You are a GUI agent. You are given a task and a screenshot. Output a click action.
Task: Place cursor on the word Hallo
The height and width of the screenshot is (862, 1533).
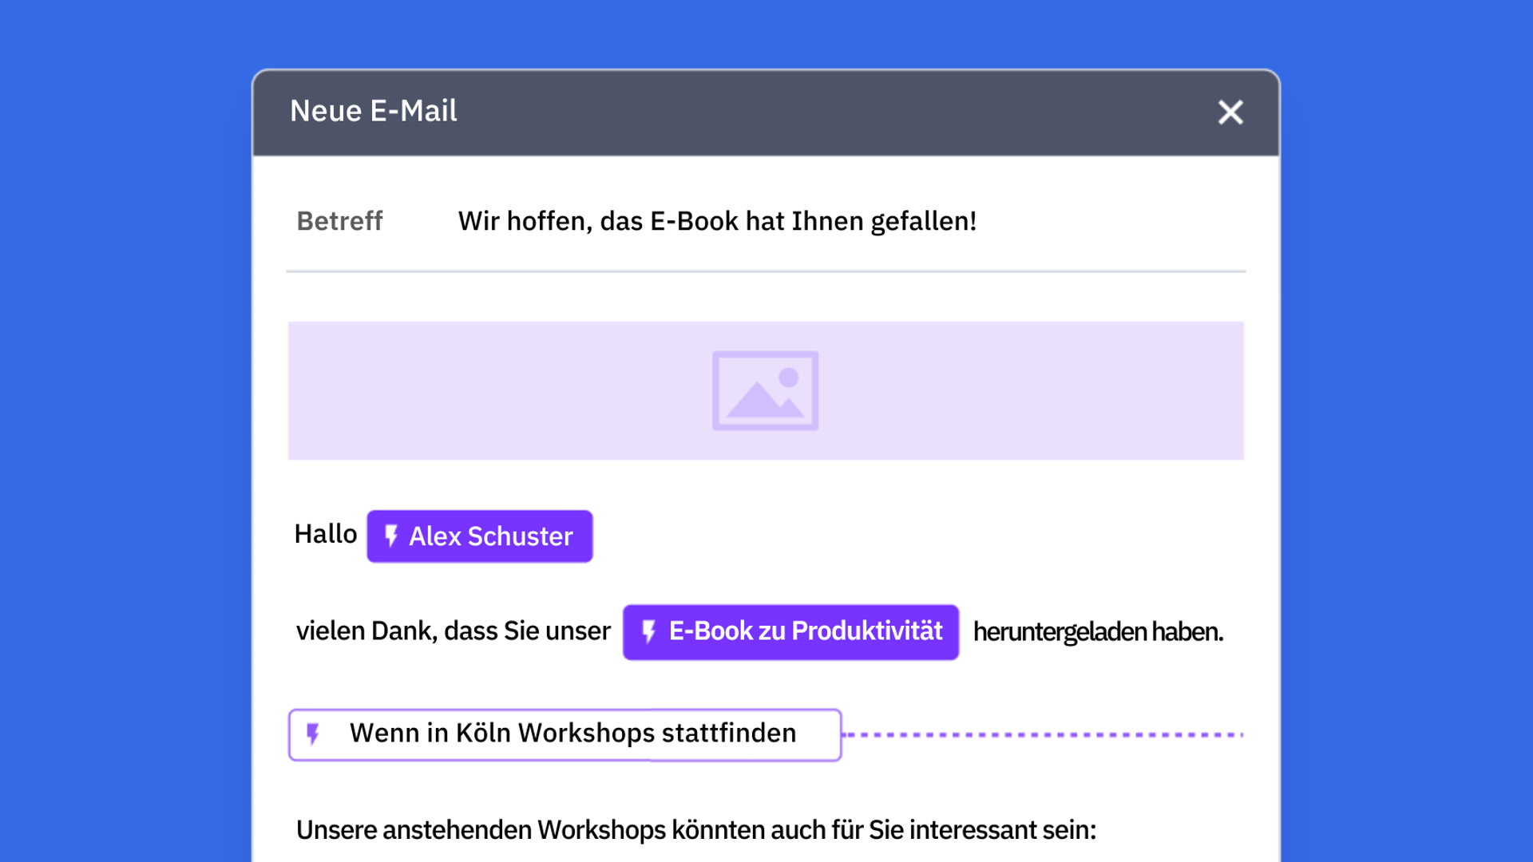tap(325, 534)
